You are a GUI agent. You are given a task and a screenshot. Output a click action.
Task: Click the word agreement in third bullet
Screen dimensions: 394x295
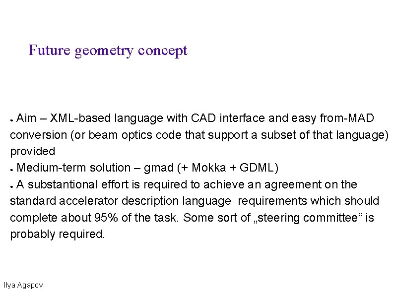click(293, 185)
